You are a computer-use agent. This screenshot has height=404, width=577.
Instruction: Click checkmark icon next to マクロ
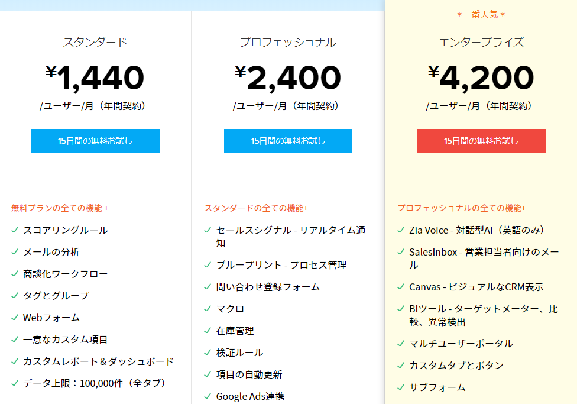[208, 309]
